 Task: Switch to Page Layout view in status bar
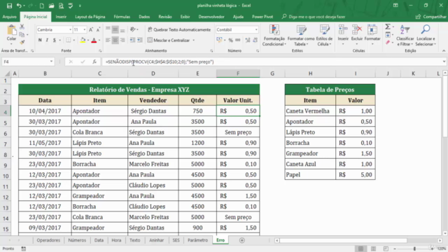coord(373,248)
